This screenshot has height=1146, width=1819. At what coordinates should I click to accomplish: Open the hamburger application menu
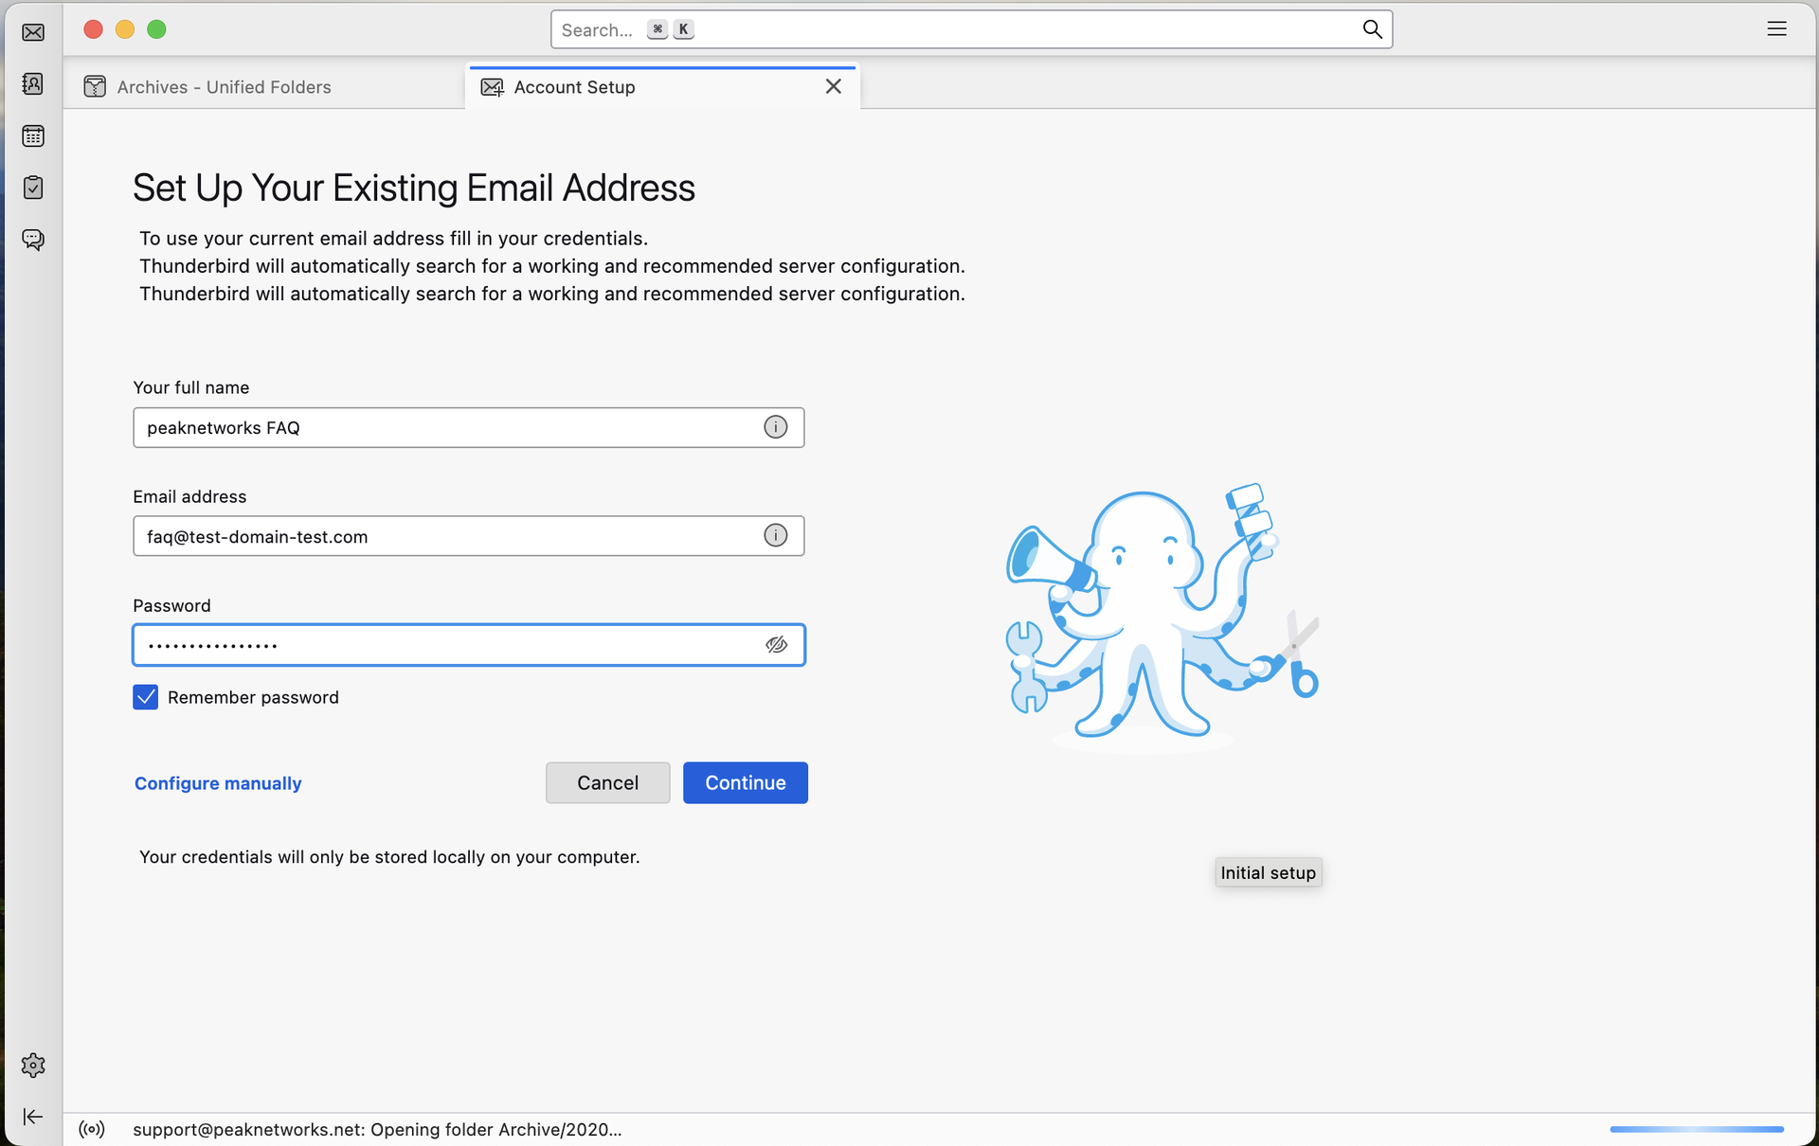pyautogui.click(x=1776, y=29)
